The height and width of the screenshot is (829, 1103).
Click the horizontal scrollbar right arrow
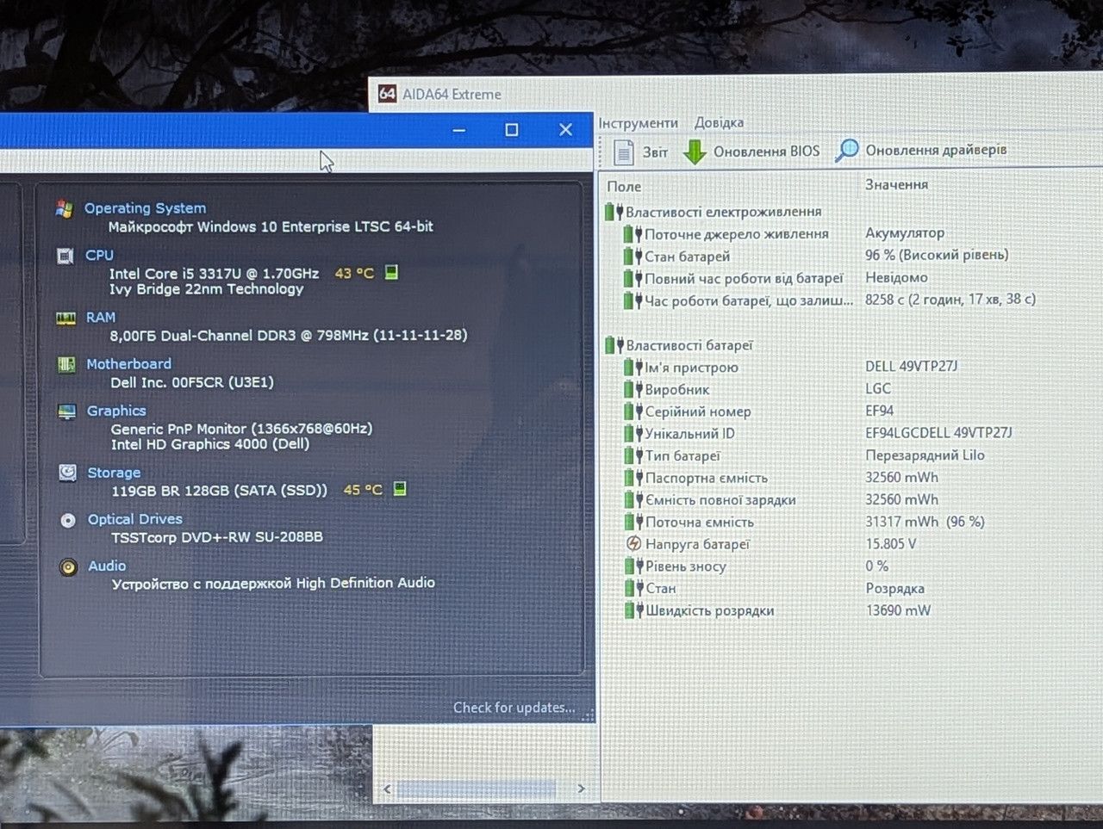[x=581, y=789]
